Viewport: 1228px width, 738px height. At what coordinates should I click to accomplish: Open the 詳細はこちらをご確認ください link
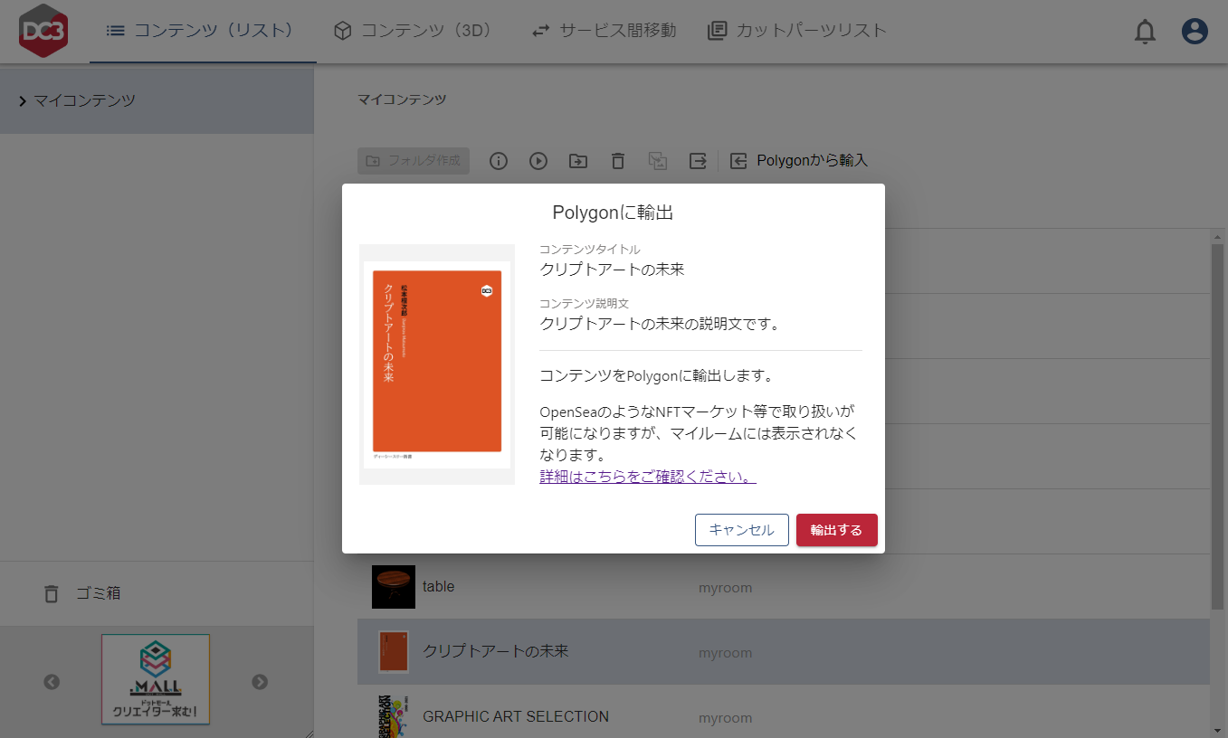tap(648, 477)
